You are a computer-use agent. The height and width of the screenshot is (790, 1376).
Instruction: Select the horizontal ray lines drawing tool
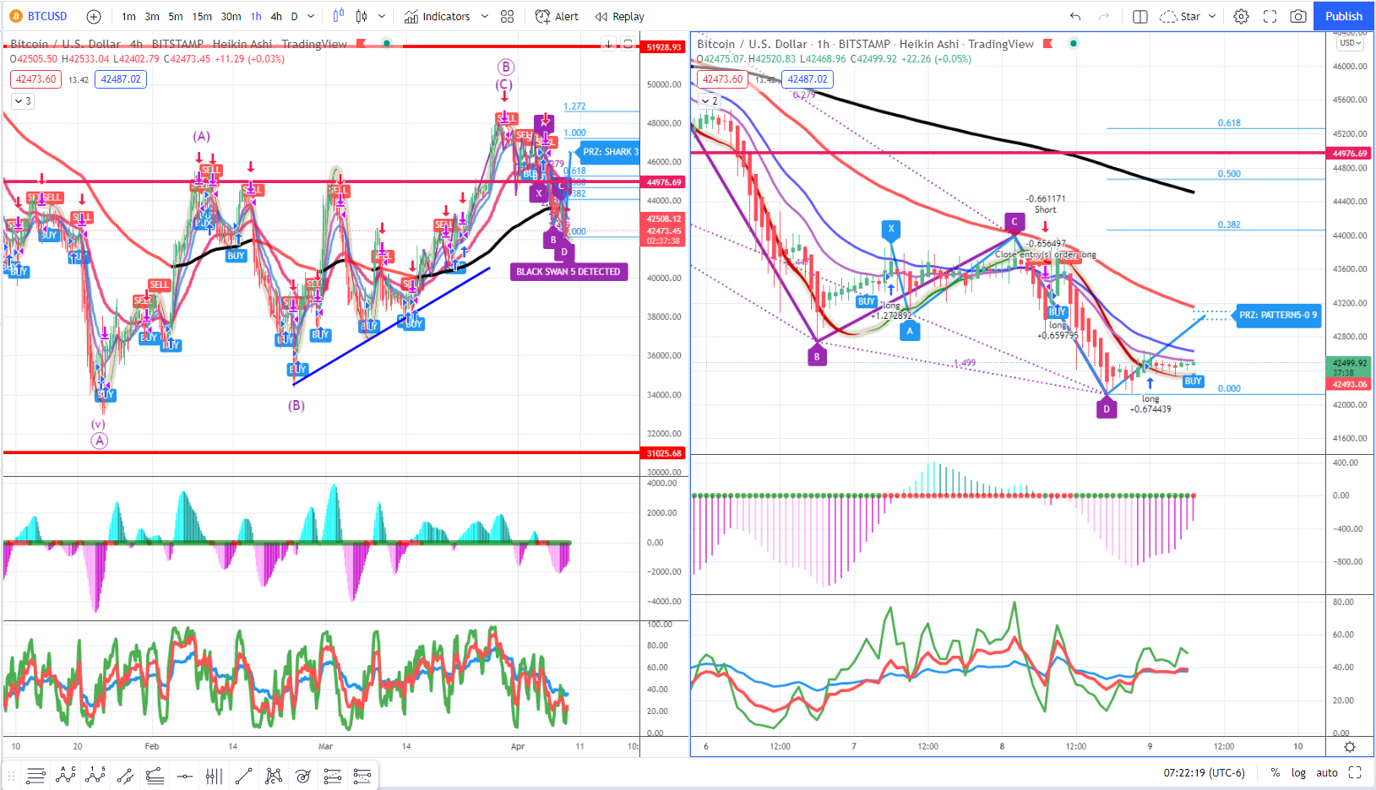(x=35, y=776)
